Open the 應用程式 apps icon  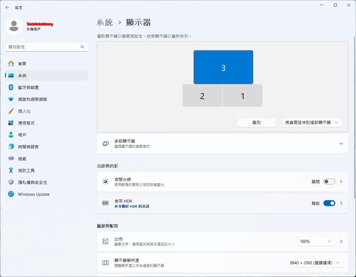[11, 123]
